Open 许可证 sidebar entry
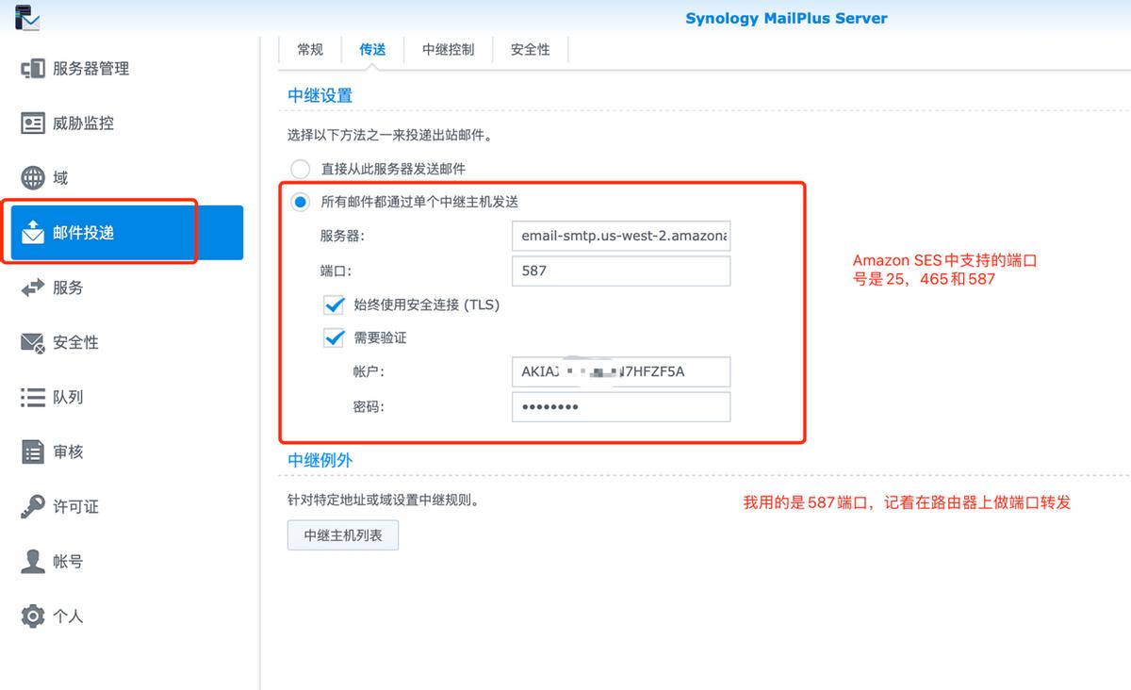 [x=127, y=506]
